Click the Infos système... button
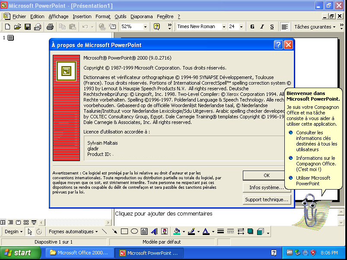Screen dimensions: 347x260 pos(267,187)
